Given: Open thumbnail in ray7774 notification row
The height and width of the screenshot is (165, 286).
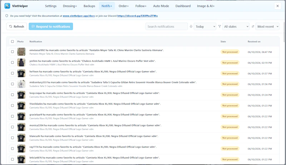Looking at the screenshot, I should tap(21, 149).
